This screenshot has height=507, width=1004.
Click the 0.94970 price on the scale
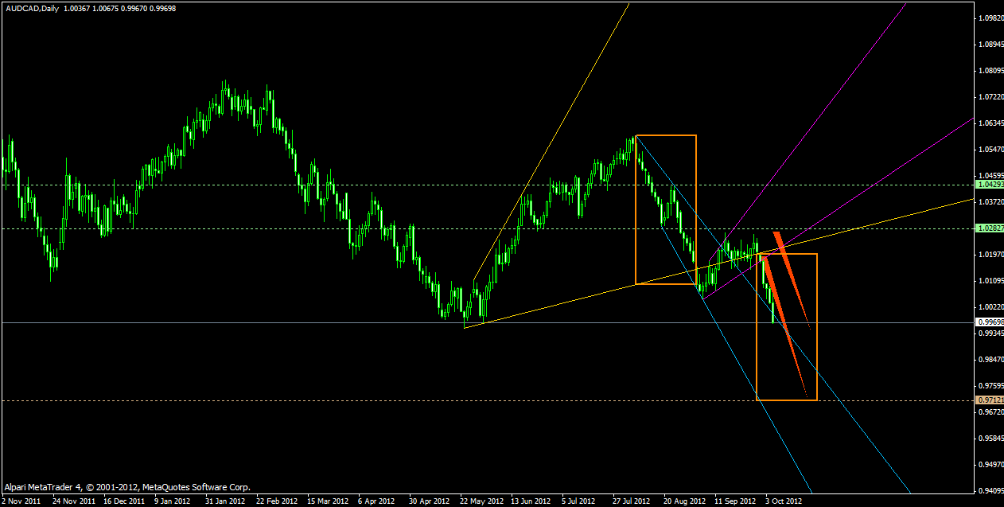coord(989,464)
